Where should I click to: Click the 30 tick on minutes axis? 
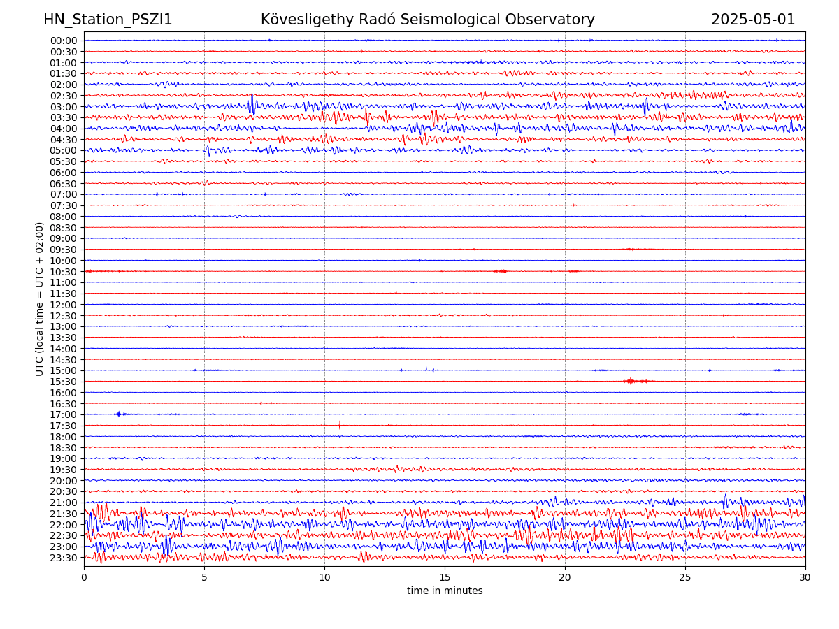[x=805, y=577]
